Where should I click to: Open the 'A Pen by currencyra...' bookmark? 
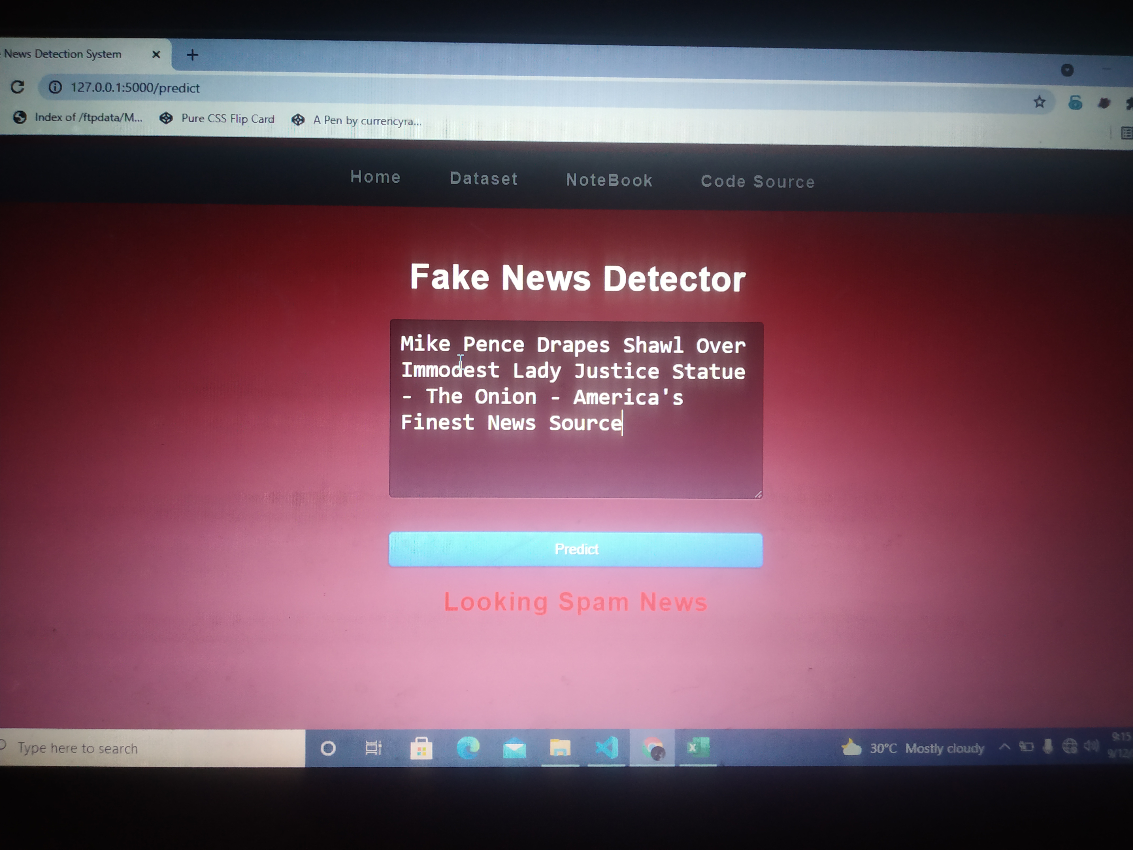point(359,120)
